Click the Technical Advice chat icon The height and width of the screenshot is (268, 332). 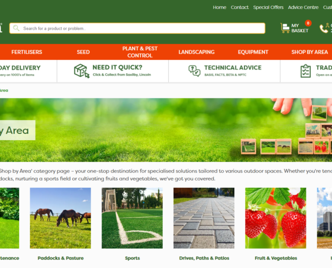194,71
